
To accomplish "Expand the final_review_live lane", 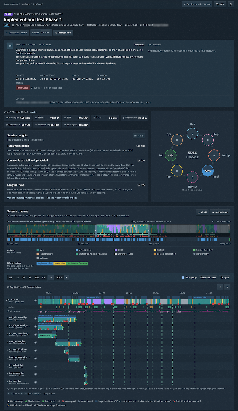I will click(x=8, y=342).
